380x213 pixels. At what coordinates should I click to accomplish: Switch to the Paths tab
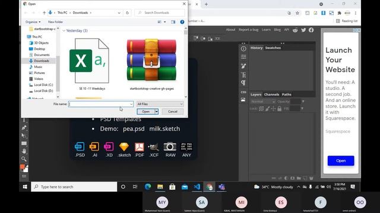pyautogui.click(x=286, y=95)
